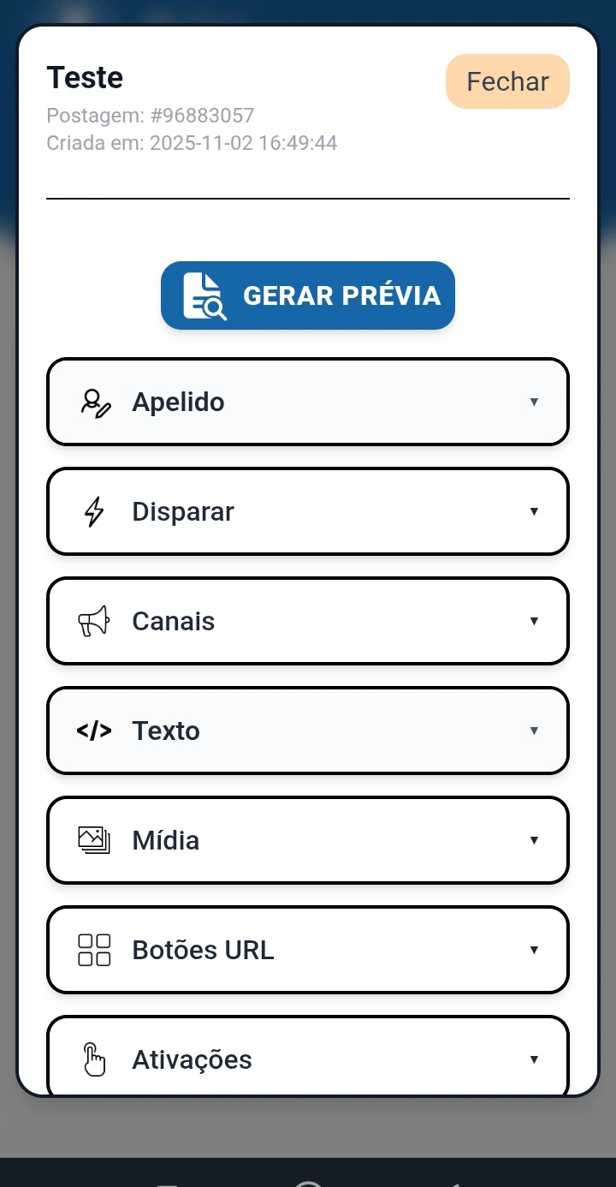Viewport: 616px width, 1187px height.
Task: Click the tap-hand icon beside Ativações
Action: pyautogui.click(x=94, y=1059)
